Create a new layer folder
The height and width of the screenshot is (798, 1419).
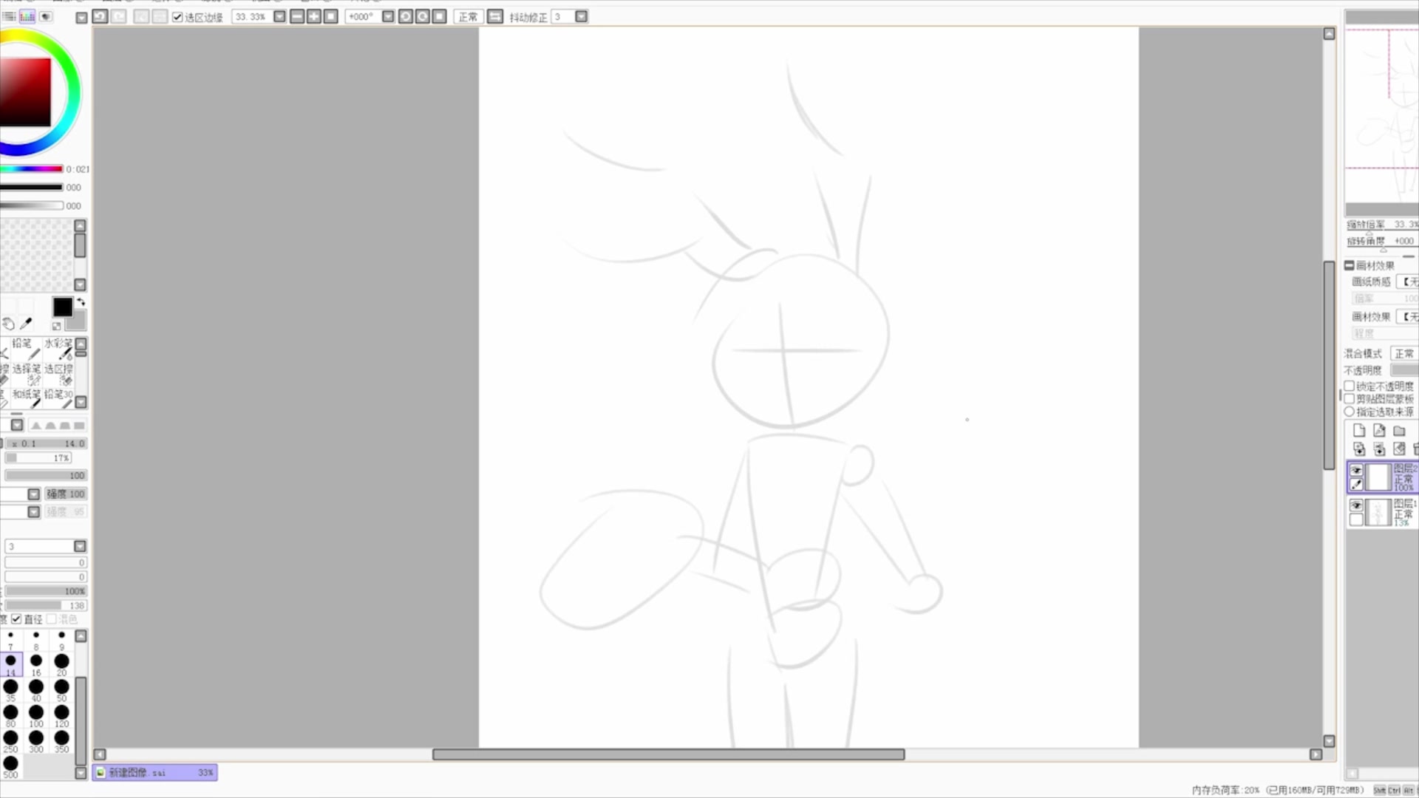(x=1399, y=431)
